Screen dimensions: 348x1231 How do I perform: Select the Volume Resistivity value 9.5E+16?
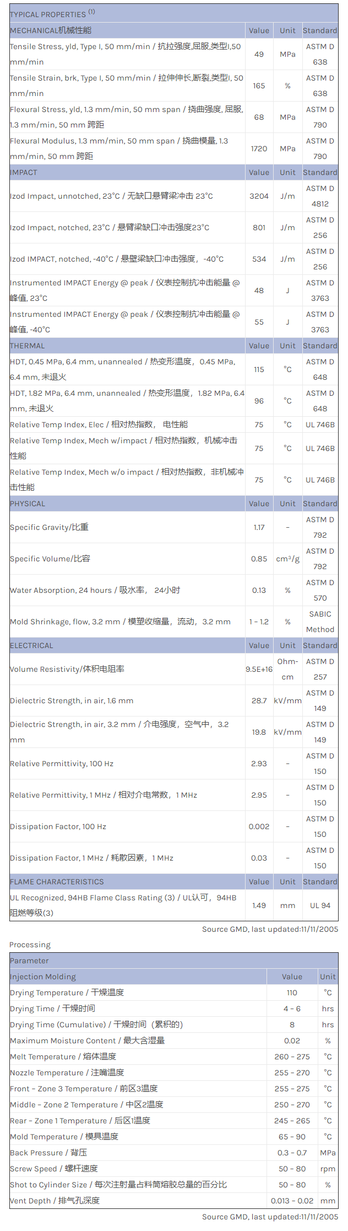(x=259, y=669)
